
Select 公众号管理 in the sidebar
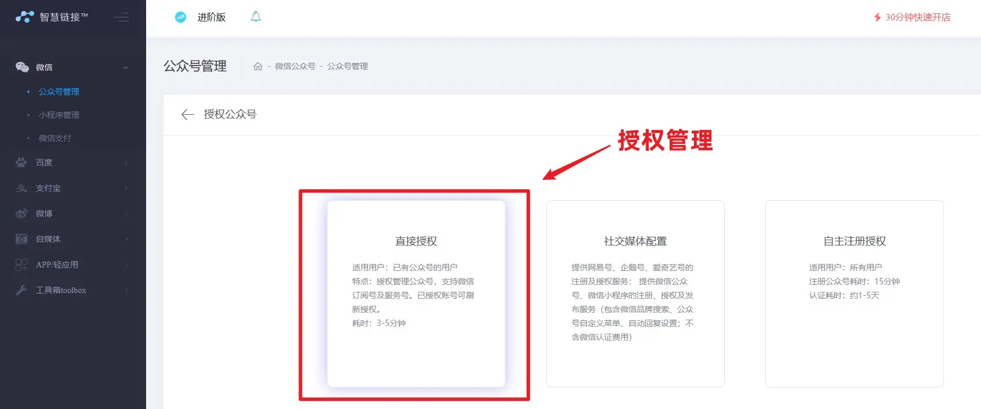tap(59, 92)
